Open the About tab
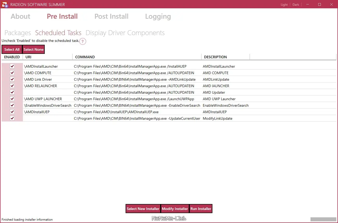This screenshot has width=338, height=223. tap(21, 16)
